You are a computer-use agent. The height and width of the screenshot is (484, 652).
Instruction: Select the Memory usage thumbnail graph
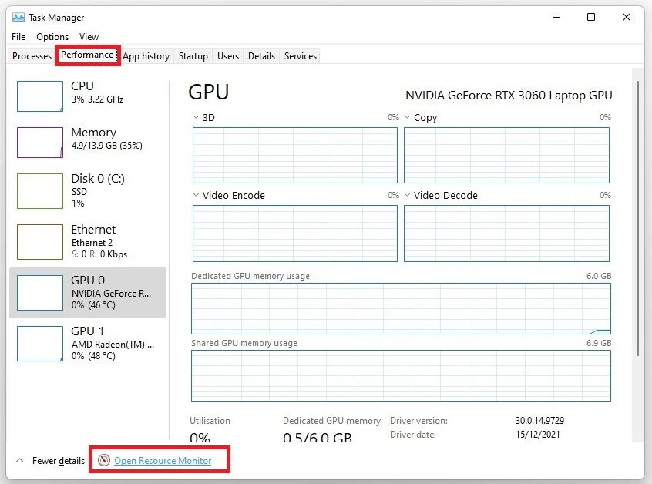coord(40,143)
